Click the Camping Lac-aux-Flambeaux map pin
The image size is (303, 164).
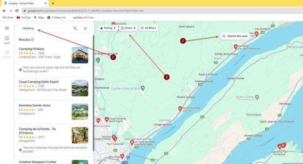236,47
